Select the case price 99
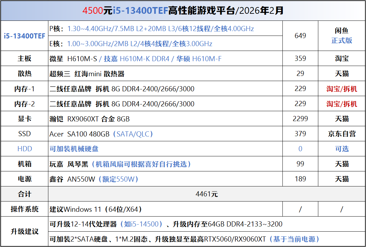This screenshot has height=247, width=366. pyautogui.click(x=300, y=164)
